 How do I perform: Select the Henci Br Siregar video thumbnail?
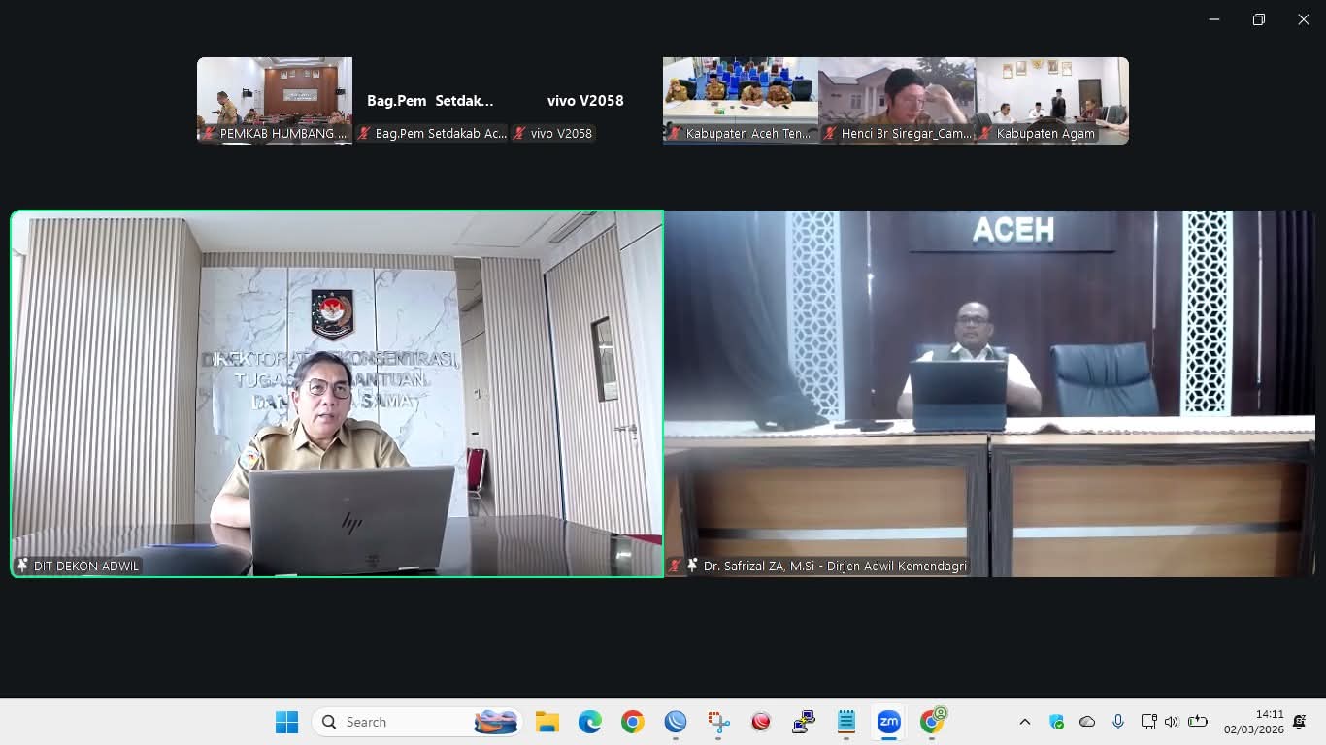896,100
